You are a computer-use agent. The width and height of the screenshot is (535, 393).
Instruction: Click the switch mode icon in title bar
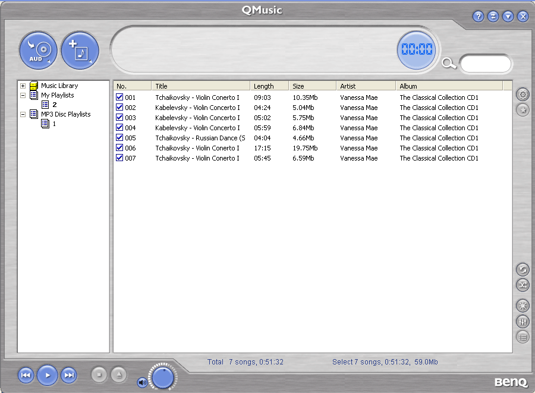point(493,16)
